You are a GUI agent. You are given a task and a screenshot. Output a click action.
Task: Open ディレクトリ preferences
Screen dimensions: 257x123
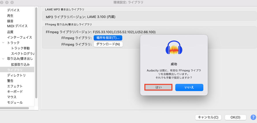[x=16, y=75]
